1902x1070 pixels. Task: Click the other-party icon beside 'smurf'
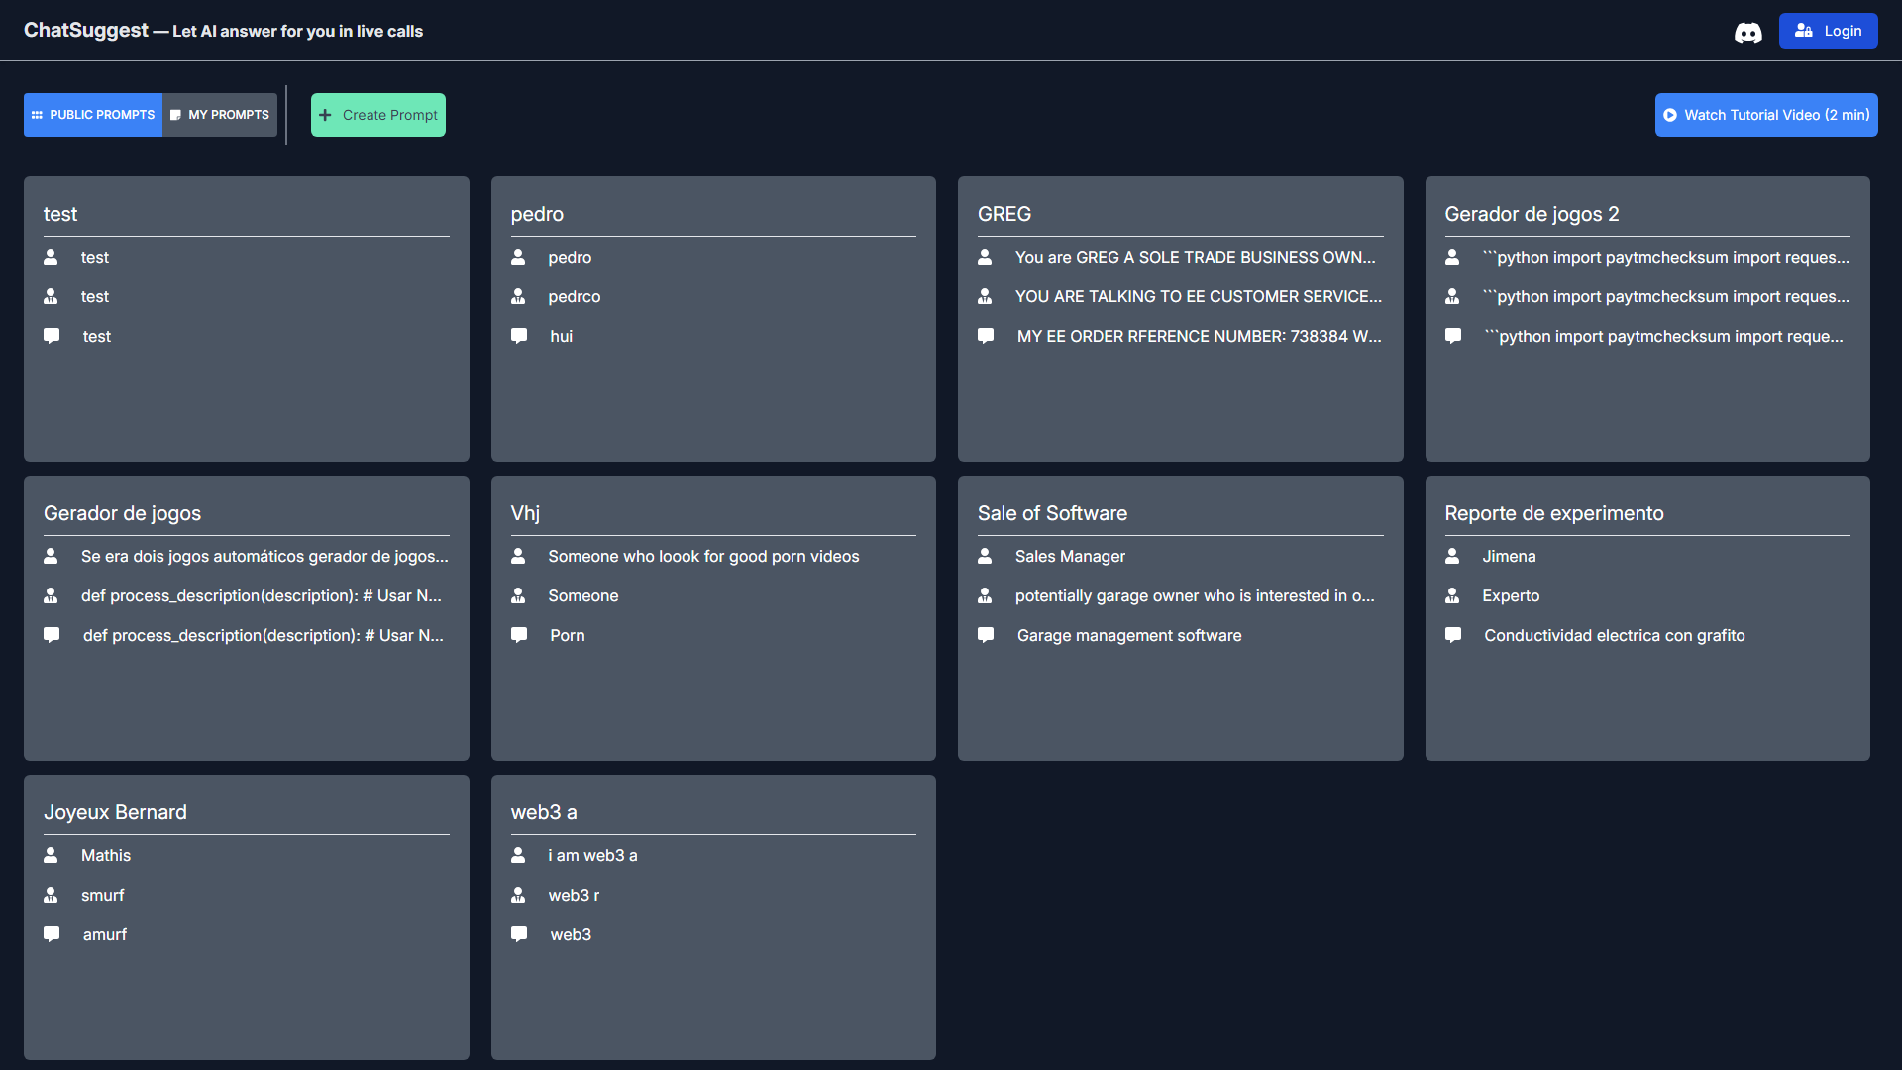(51, 895)
